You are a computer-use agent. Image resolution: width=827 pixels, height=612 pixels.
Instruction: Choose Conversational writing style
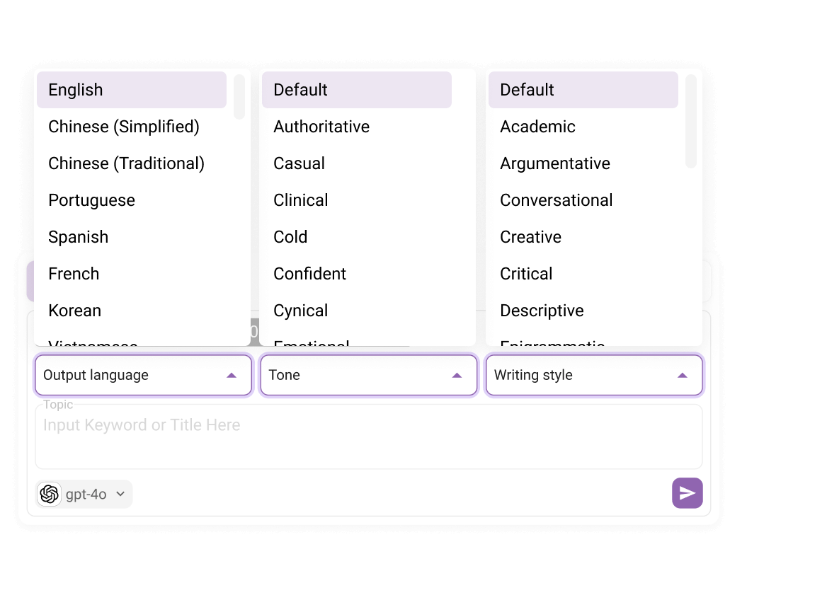tap(556, 200)
